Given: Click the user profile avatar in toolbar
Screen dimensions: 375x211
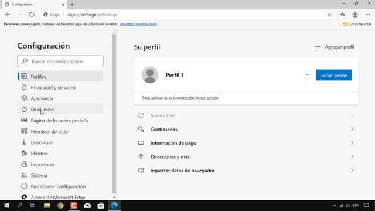Looking at the screenshot, I should [x=355, y=15].
